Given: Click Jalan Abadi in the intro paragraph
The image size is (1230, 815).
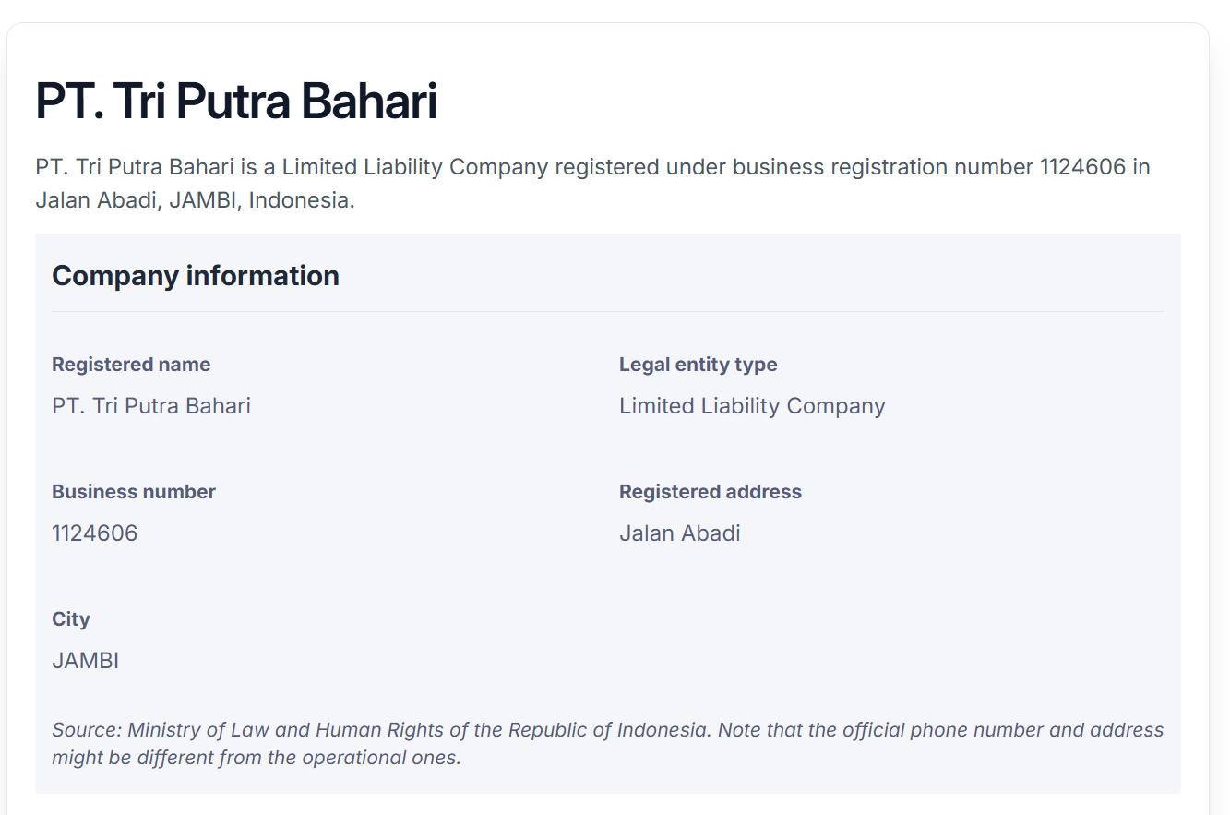Looking at the screenshot, I should pyautogui.click(x=99, y=200).
